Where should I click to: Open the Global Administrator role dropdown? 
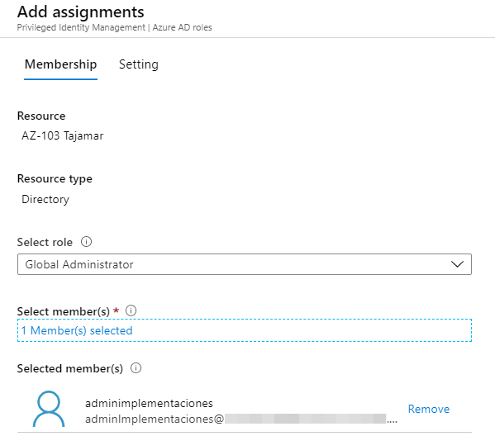(245, 264)
